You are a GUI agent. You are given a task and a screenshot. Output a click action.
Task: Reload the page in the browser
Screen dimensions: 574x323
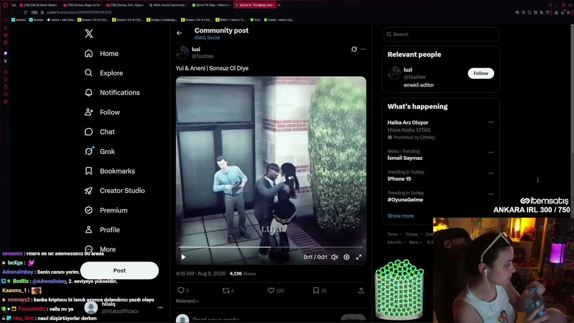pos(25,13)
